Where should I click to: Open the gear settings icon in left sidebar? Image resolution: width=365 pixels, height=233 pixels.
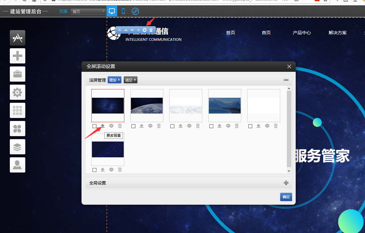[18, 92]
